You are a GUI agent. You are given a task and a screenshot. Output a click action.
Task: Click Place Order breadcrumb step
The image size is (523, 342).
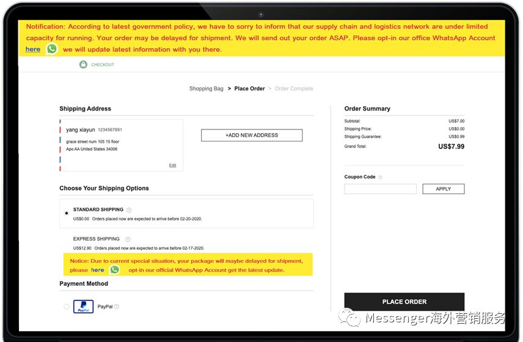pos(249,89)
